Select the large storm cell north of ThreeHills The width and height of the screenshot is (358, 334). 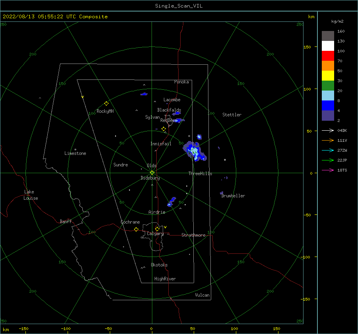pos(195,151)
